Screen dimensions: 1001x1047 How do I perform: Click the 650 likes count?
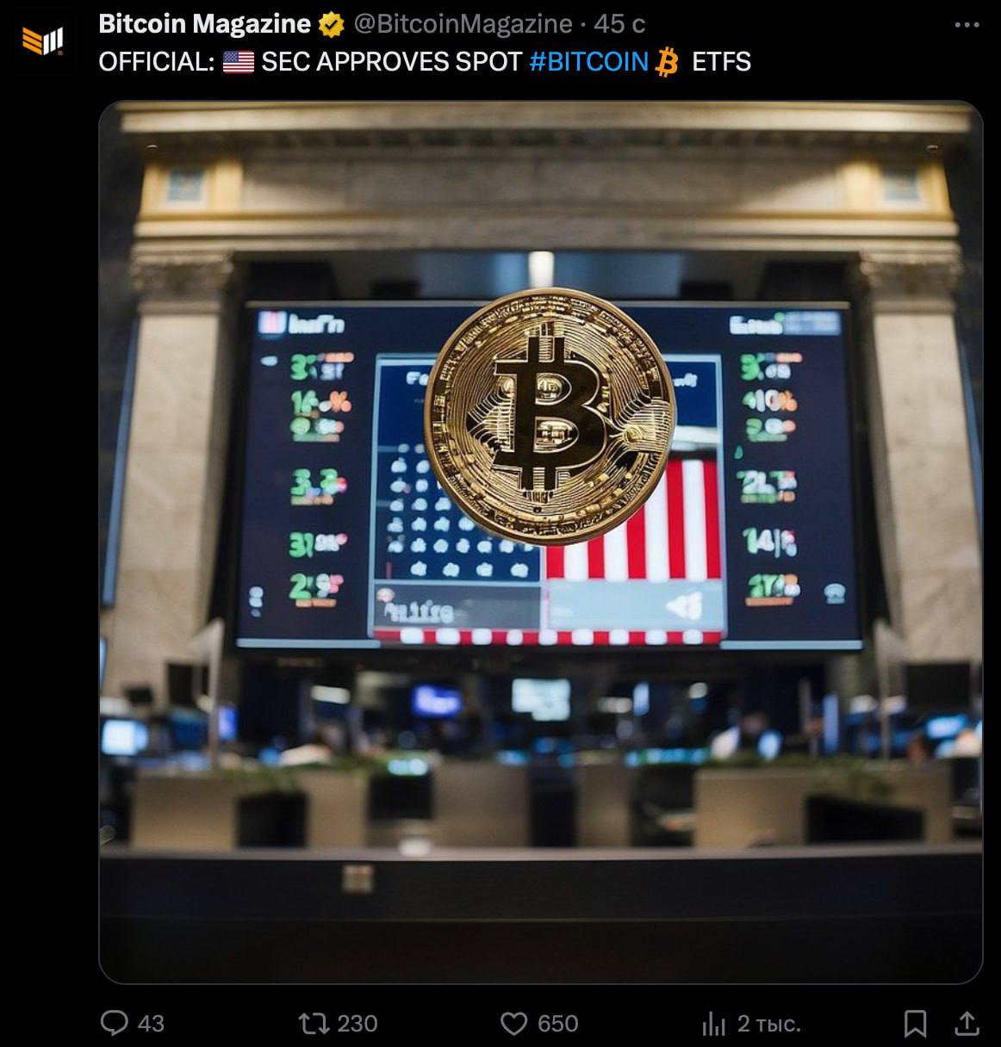tap(557, 1023)
